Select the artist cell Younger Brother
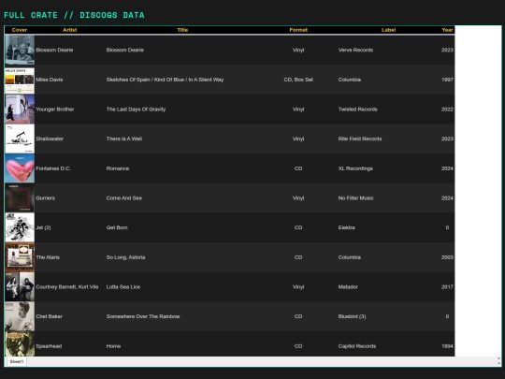505x379 pixels. (x=55, y=109)
